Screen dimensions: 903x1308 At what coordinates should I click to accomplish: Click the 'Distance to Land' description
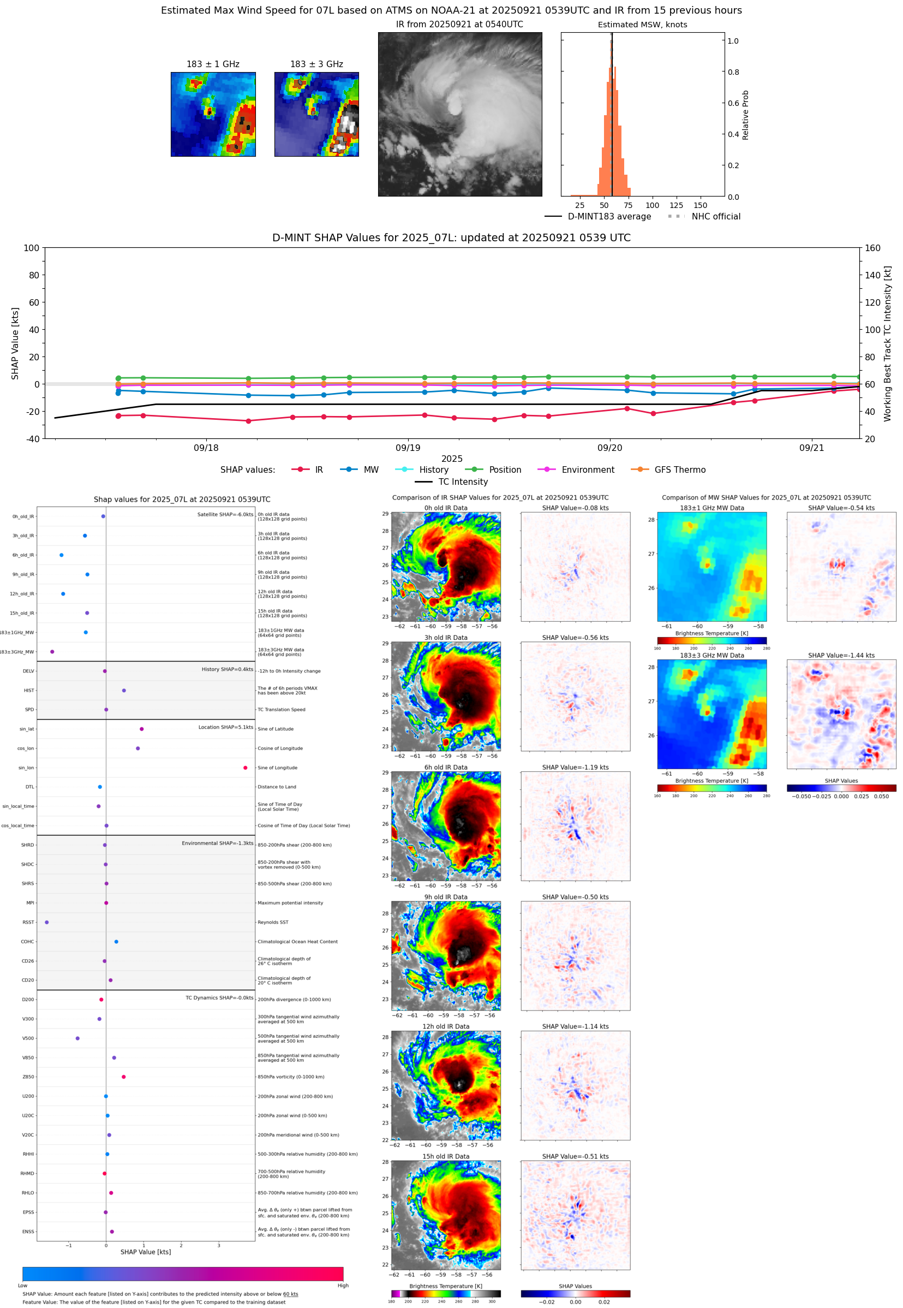click(x=277, y=787)
